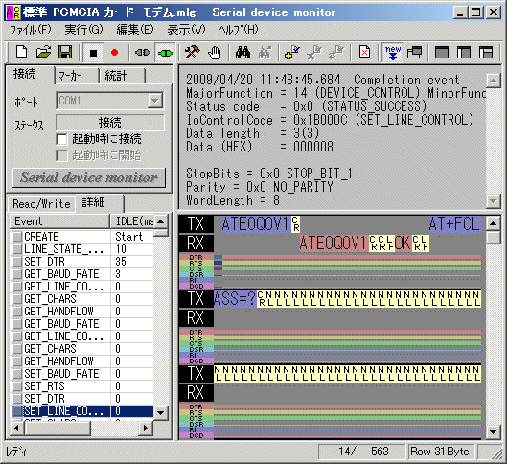
Task: Stop monitoring with the black square button
Action: tap(93, 53)
